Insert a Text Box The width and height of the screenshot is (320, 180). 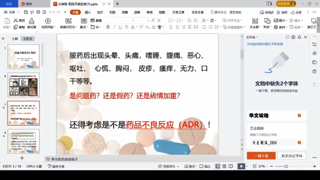click(x=255, y=23)
